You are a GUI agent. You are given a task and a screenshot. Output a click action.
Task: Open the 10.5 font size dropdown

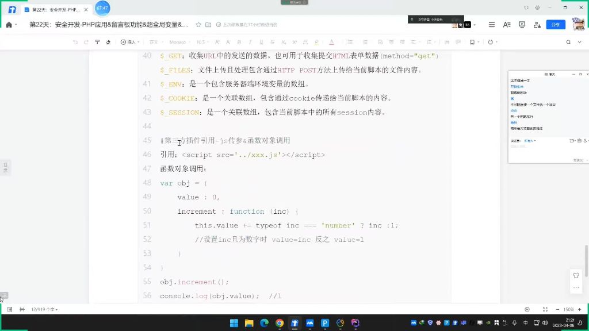(202, 42)
